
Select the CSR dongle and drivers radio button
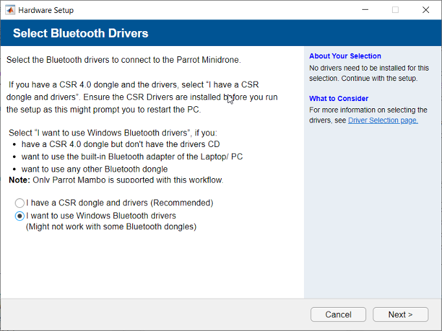[20, 203]
